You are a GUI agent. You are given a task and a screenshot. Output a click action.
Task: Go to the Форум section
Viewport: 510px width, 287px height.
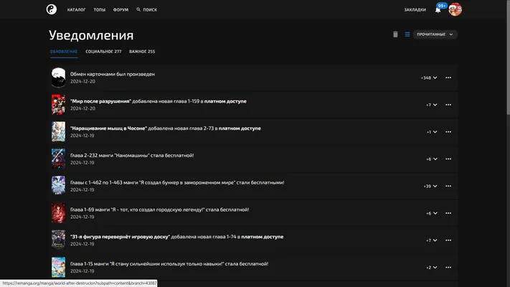121,10
